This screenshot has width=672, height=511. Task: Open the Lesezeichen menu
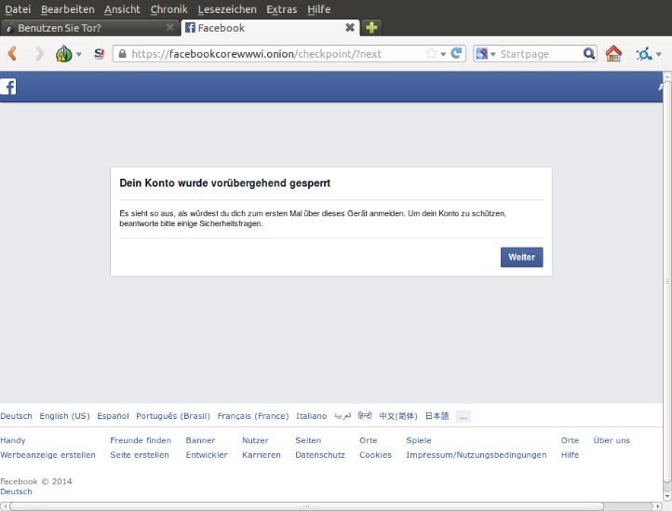click(x=227, y=9)
